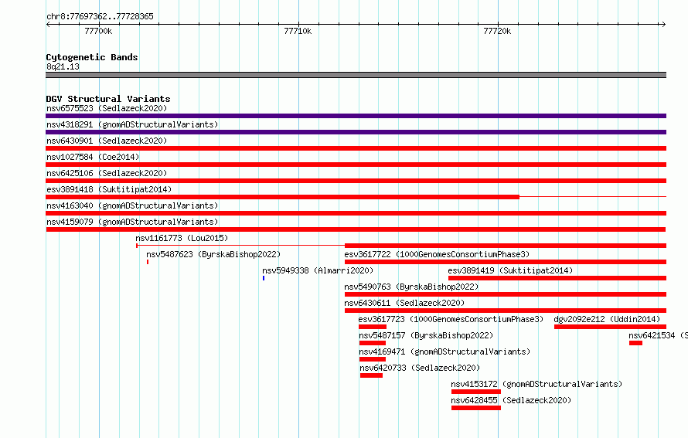Select esv3617723 (1000GenomesConsortiumPhase3) label
The height and width of the screenshot is (438, 688).
pyautogui.click(x=451, y=319)
